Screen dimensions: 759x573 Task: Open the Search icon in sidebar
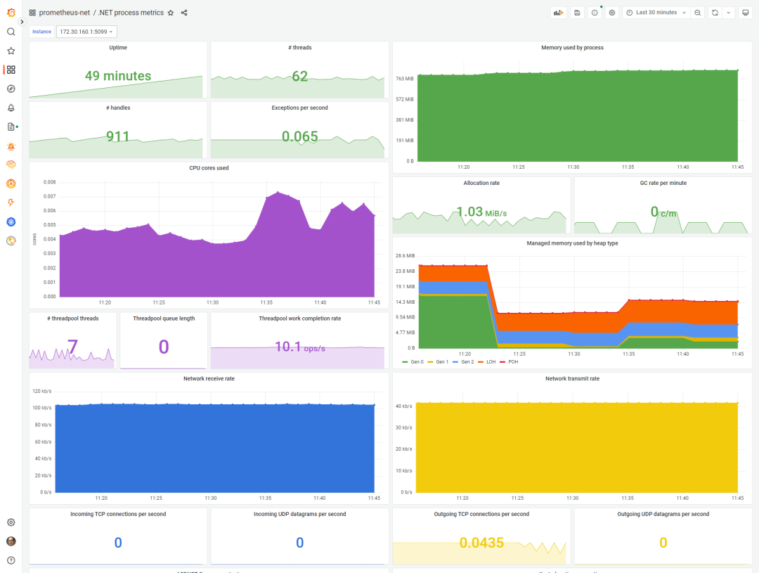(x=11, y=32)
